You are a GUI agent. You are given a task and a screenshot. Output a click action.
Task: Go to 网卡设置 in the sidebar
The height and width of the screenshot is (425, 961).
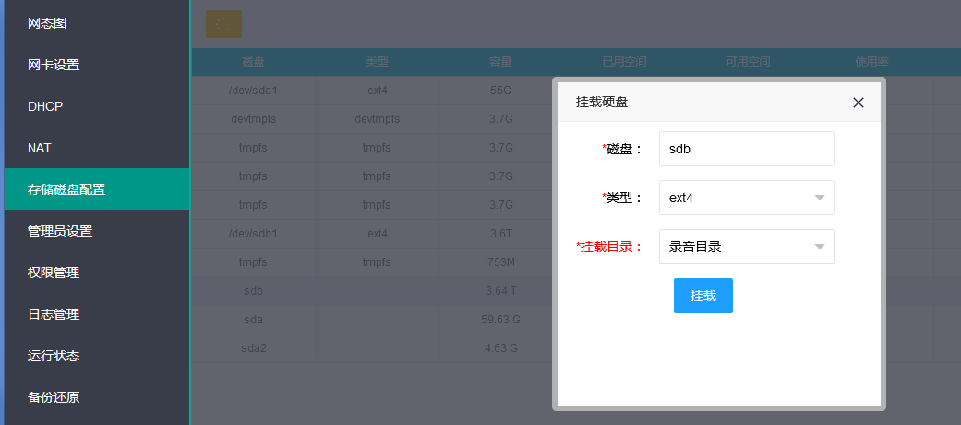54,65
